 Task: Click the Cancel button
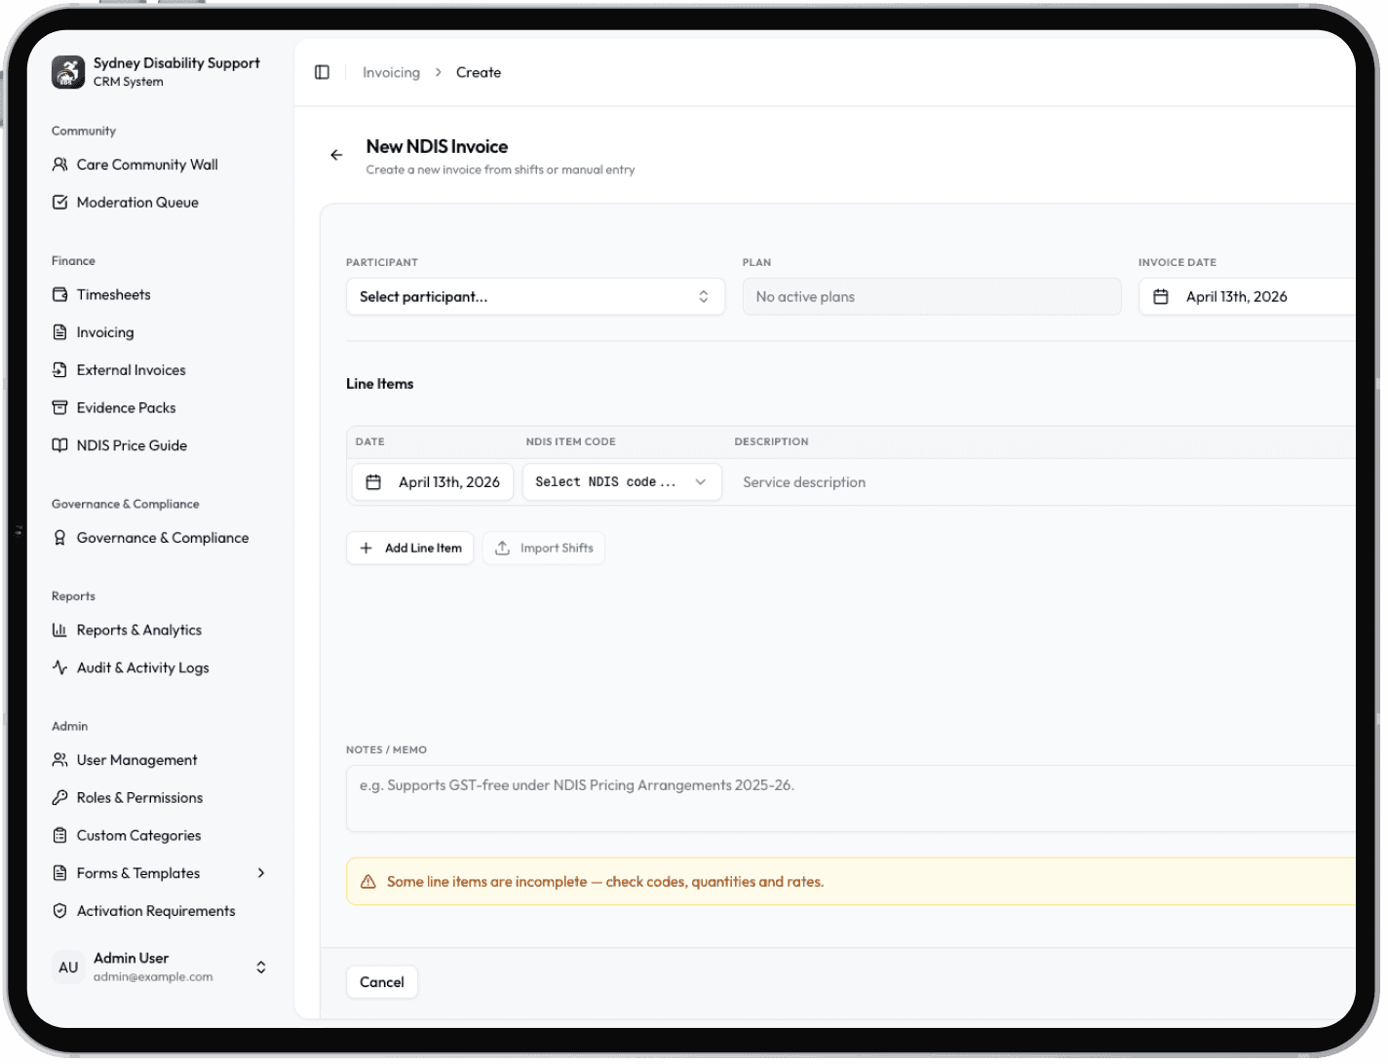pos(382,982)
